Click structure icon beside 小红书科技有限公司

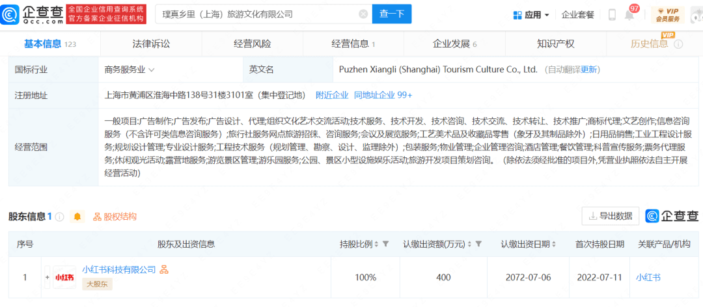(x=163, y=269)
